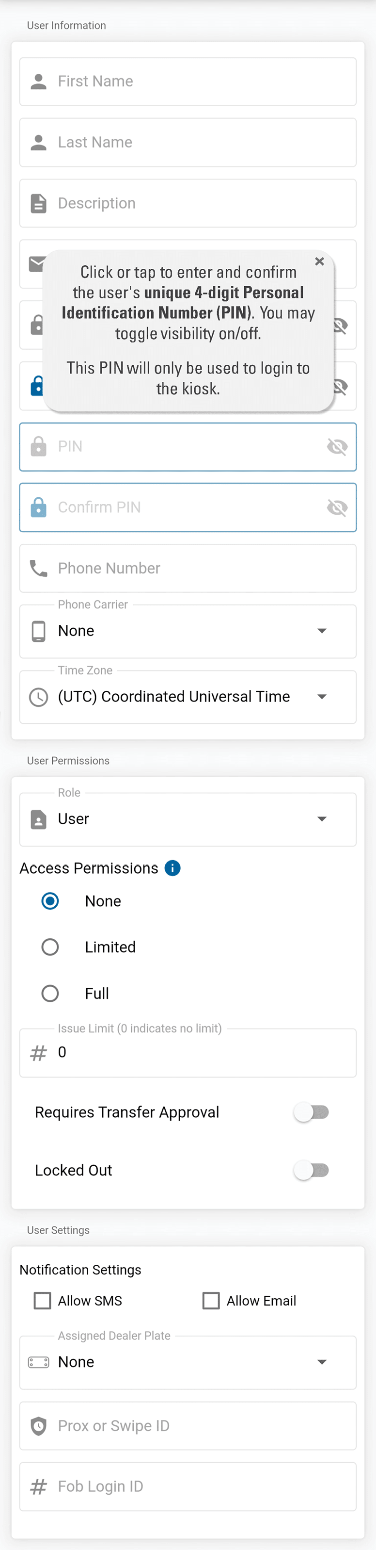Click the shield icon in Prox or Swipe ID

pos(38,1425)
